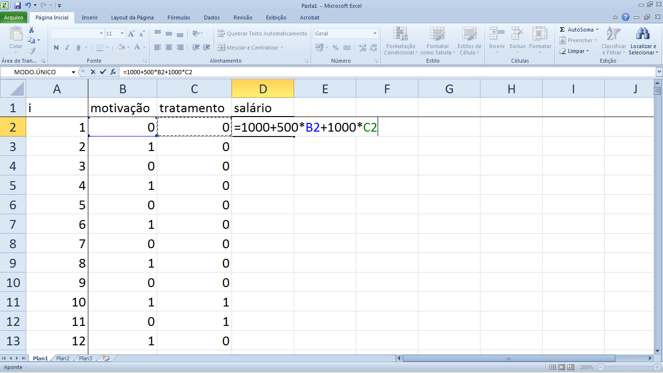Click the align middle icon
The height and width of the screenshot is (373, 663).
(x=169, y=34)
